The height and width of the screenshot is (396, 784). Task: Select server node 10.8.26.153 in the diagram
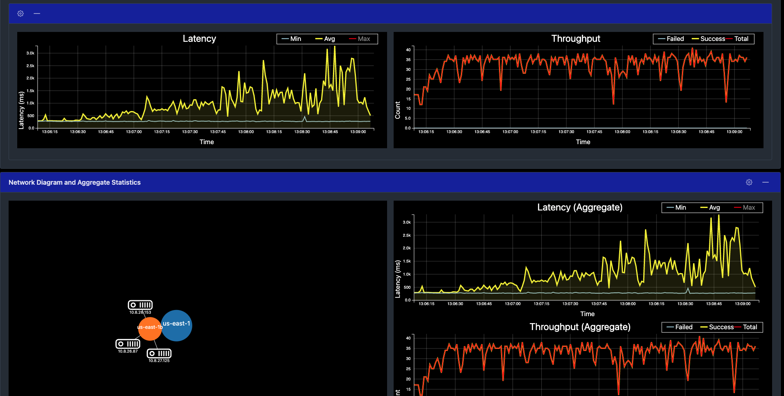(x=140, y=305)
